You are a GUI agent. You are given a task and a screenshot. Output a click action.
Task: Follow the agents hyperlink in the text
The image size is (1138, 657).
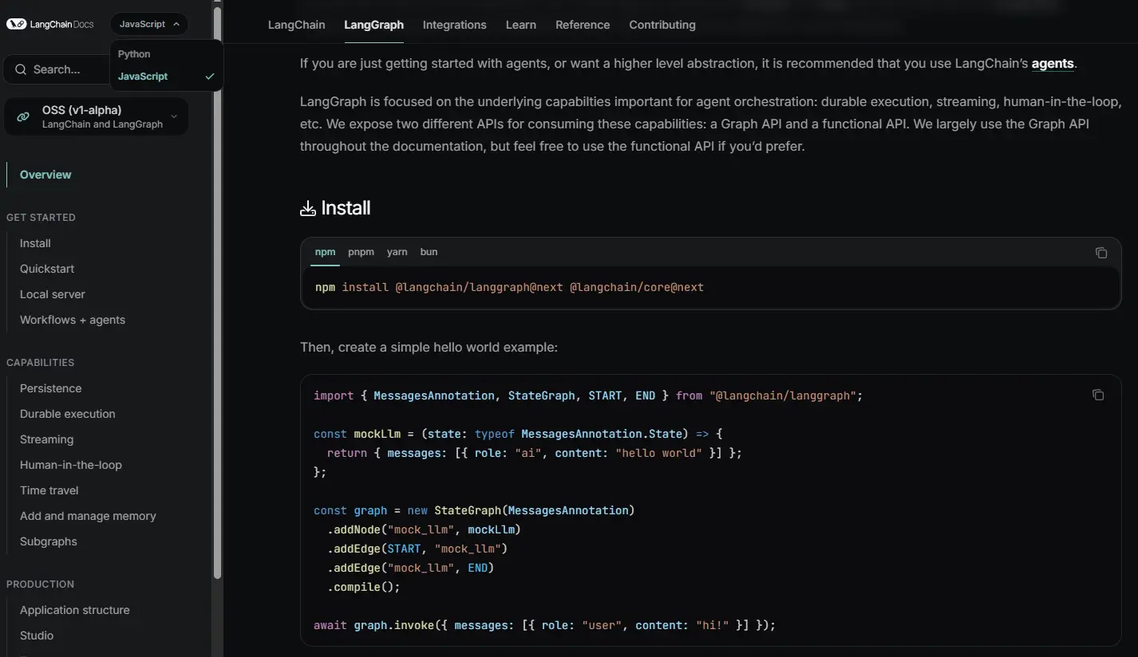(1053, 63)
